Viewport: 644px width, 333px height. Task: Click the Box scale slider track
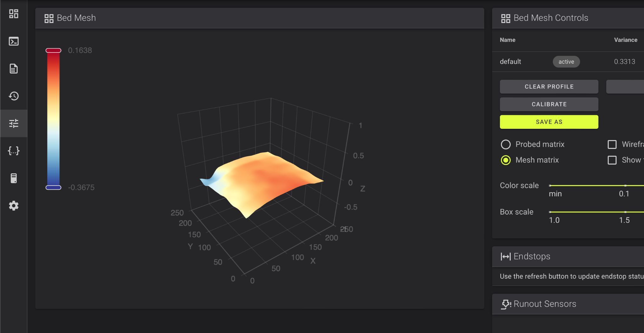pos(597,212)
